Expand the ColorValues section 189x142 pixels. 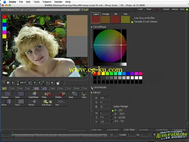[x=92, y=87]
